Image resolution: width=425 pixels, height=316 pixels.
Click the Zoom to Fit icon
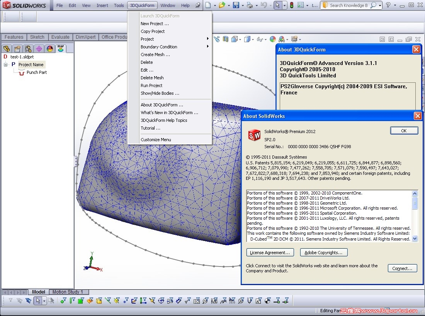point(217,39)
